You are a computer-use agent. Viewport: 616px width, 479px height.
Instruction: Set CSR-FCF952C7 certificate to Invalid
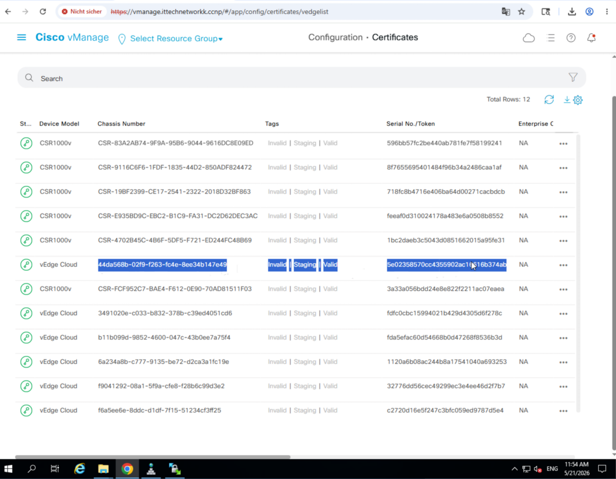click(x=277, y=289)
